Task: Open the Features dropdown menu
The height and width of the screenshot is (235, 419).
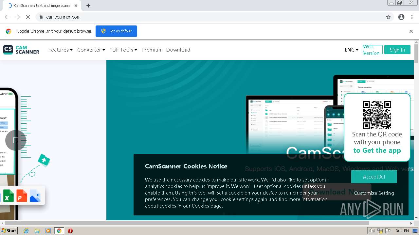Action: pyautogui.click(x=61, y=50)
